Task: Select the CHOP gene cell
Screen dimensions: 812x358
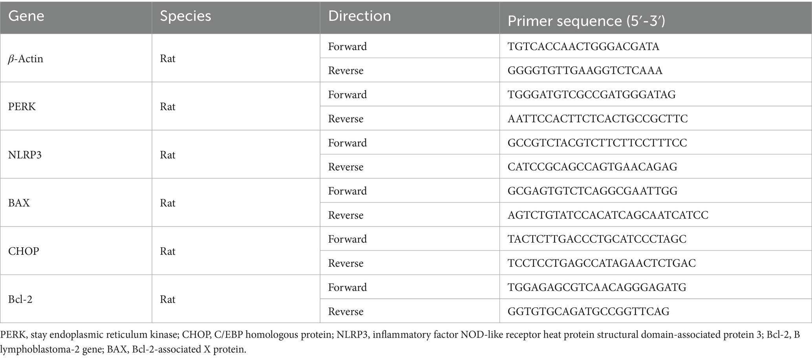Action: (x=24, y=251)
